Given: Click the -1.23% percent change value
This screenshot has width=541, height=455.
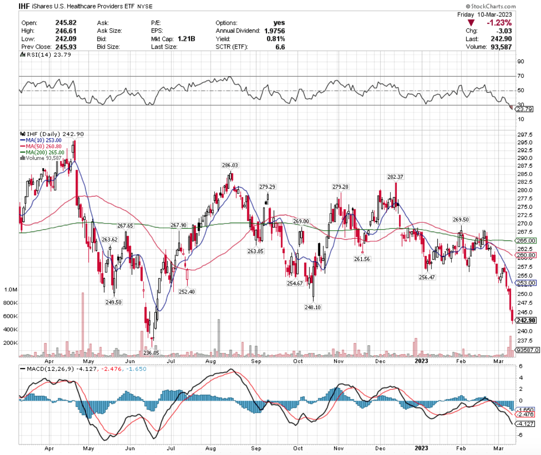Looking at the screenshot, I should pyautogui.click(x=499, y=23).
